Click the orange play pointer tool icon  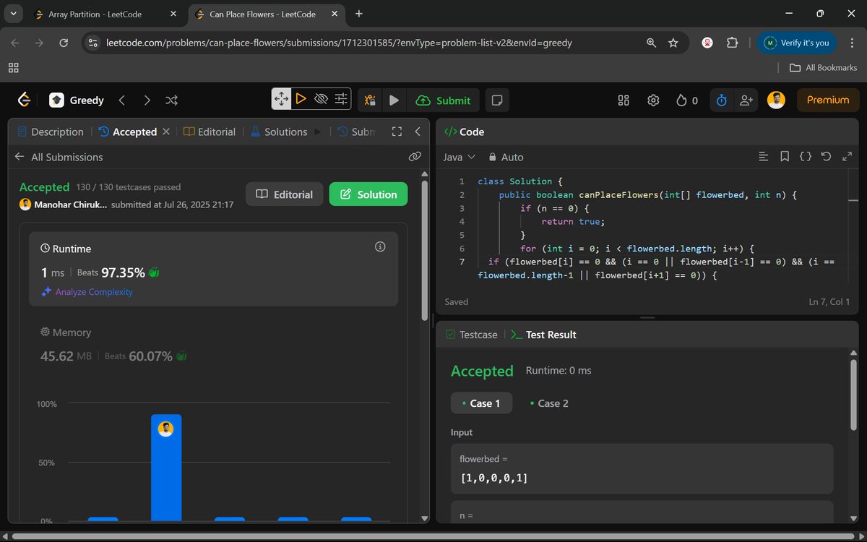tap(301, 99)
